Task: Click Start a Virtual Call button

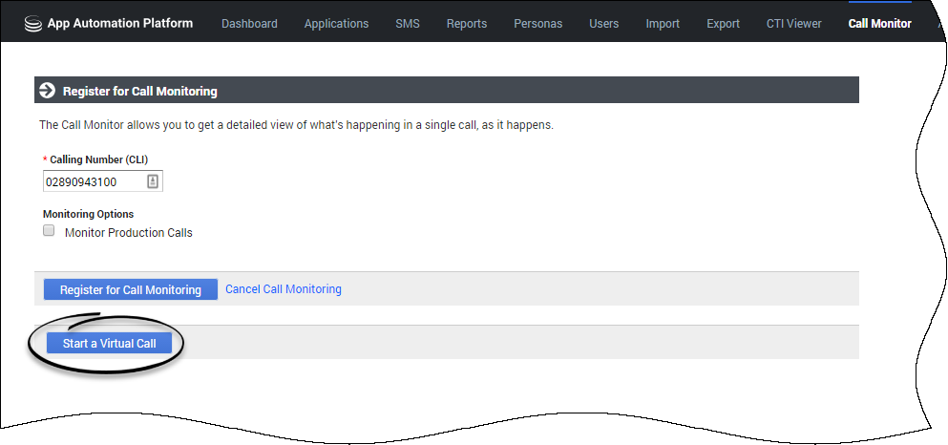Action: click(110, 344)
